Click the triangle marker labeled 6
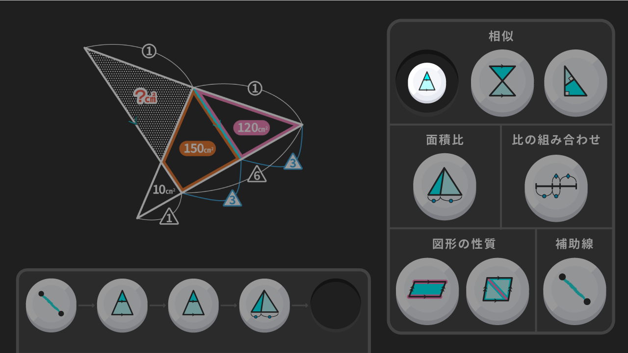The width and height of the screenshot is (628, 353). pyautogui.click(x=257, y=174)
